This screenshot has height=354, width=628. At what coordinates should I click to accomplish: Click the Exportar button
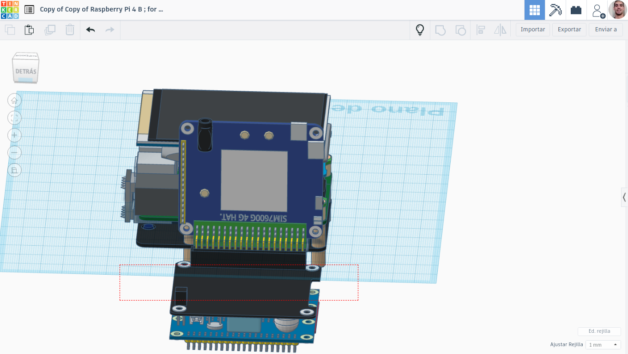[x=569, y=29]
